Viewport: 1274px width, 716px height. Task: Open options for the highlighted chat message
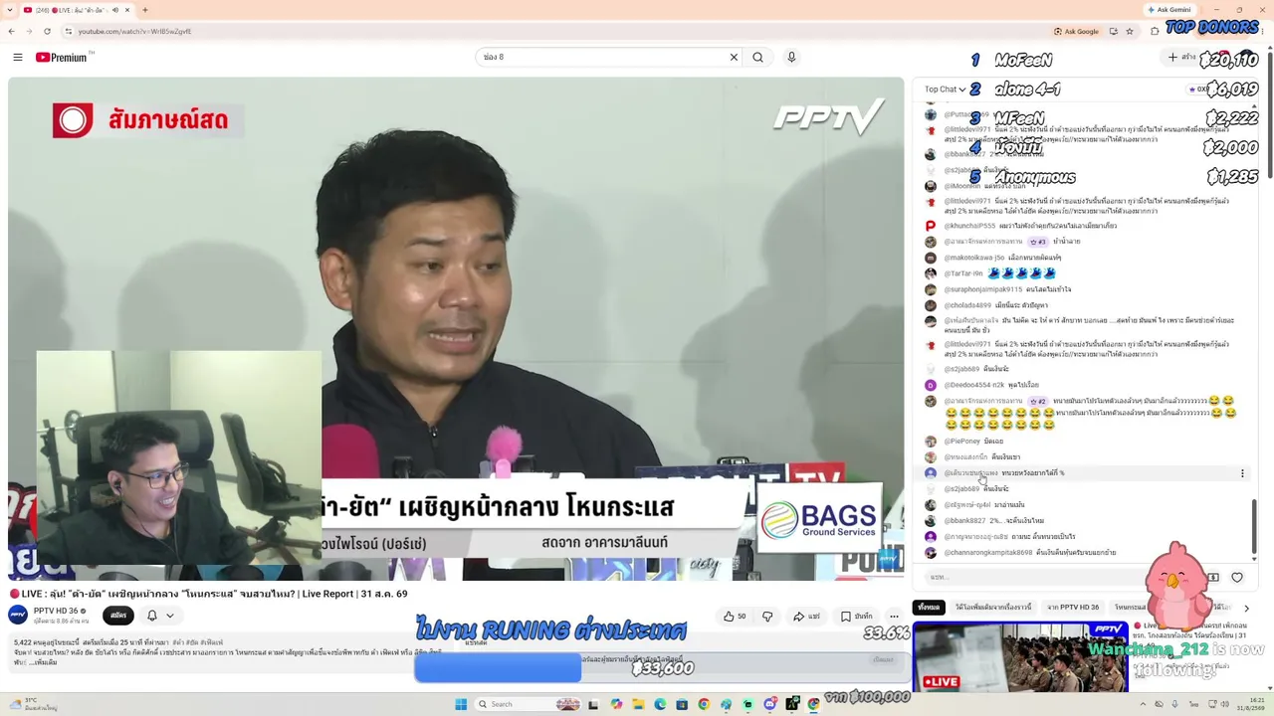1241,473
